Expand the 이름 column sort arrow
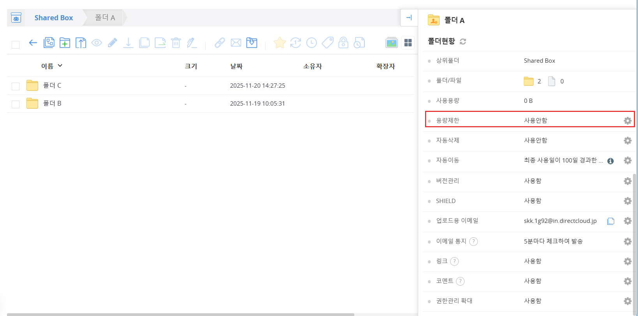The image size is (638, 316). point(60,66)
